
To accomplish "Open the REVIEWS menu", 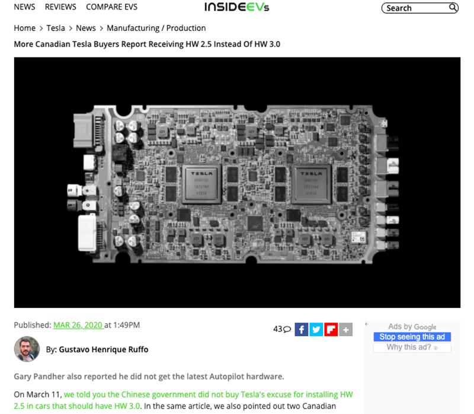I will [x=60, y=7].
